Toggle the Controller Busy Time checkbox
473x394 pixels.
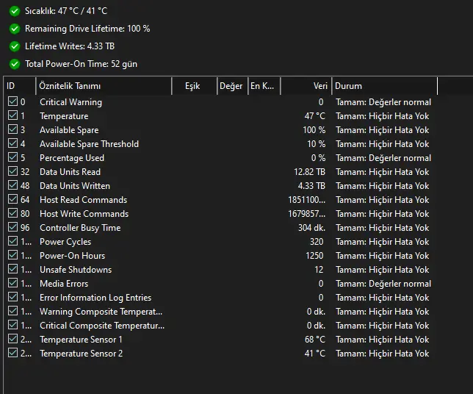(12, 226)
